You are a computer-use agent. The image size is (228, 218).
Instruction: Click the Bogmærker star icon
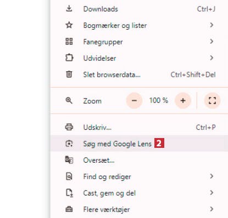(69, 25)
